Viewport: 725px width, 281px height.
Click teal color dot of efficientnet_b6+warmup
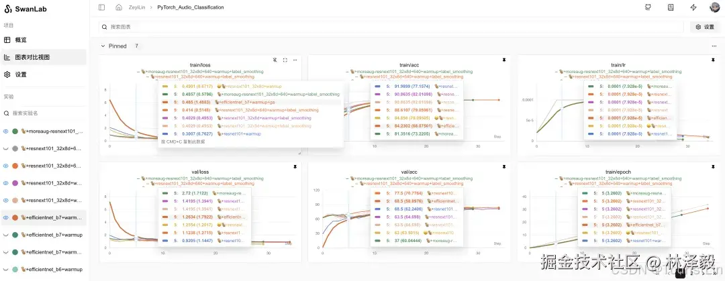coord(15,270)
